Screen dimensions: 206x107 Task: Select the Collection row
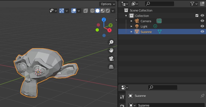162,16
